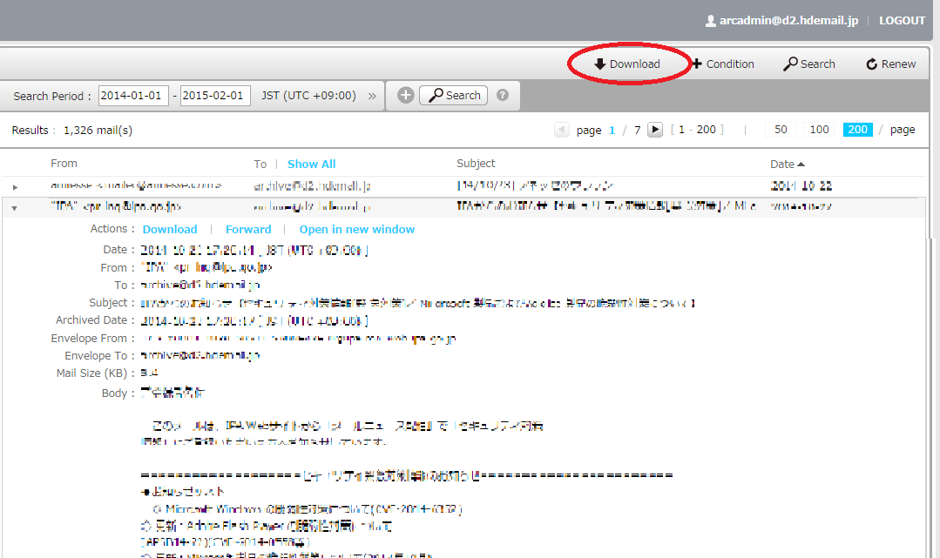Click the search period start date field
The image size is (940, 558).
[133, 95]
